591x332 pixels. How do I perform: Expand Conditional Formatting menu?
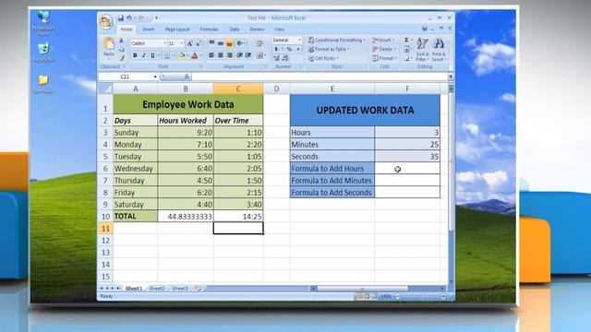pos(337,40)
